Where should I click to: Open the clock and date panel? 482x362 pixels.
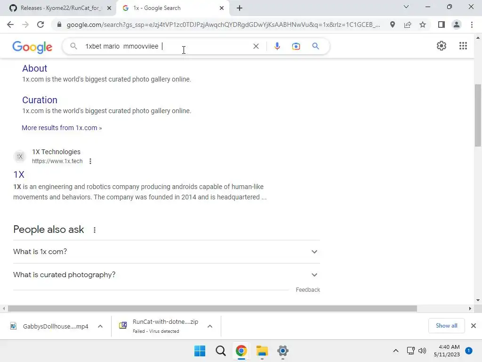[x=447, y=351]
